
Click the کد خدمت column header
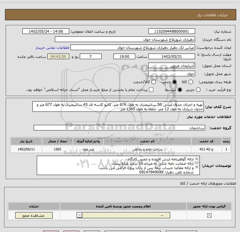[206, 141]
